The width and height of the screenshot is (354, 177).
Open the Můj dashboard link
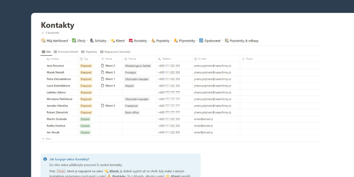pyautogui.click(x=57, y=41)
